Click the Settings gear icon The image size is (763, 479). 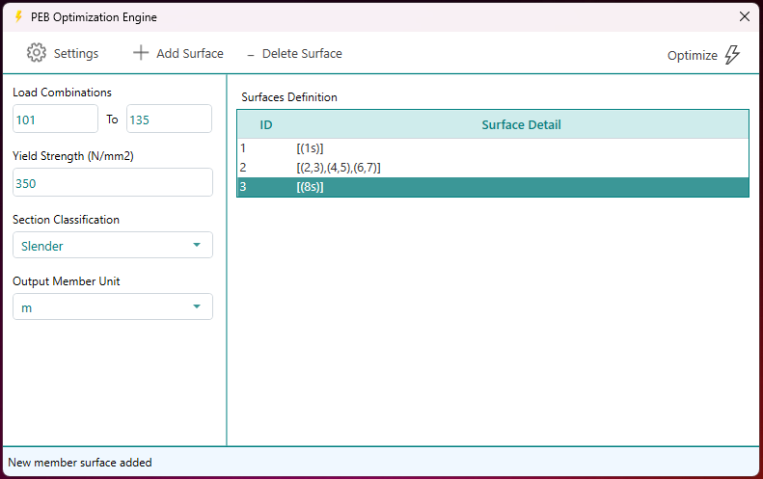coord(37,53)
